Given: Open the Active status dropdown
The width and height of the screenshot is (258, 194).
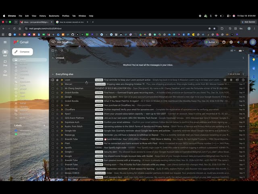Looking at the screenshot, I should 211,42.
